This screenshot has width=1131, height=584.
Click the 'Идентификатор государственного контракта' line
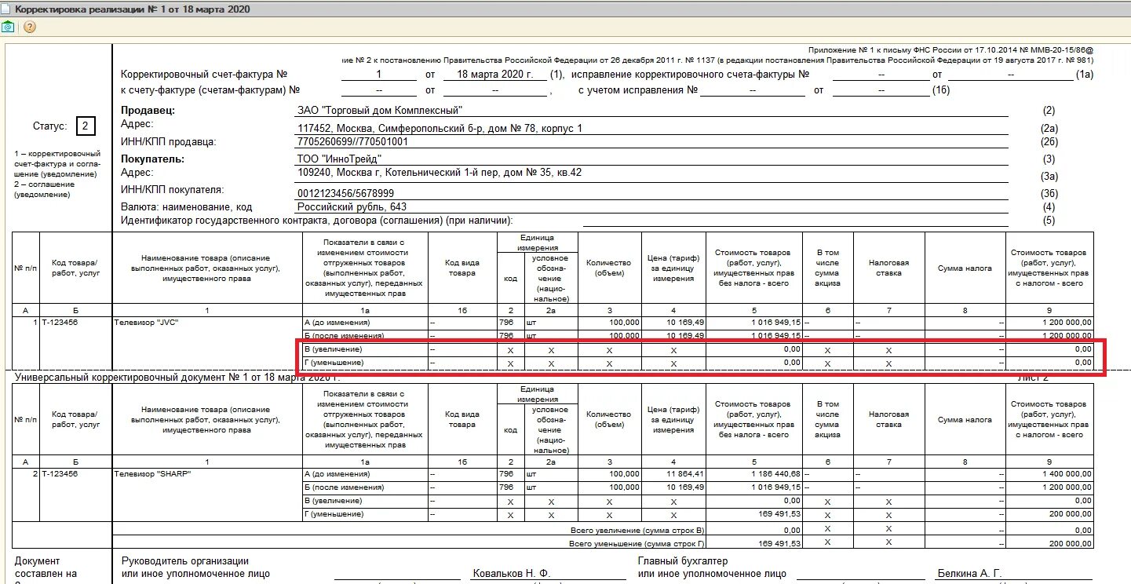pos(316,221)
